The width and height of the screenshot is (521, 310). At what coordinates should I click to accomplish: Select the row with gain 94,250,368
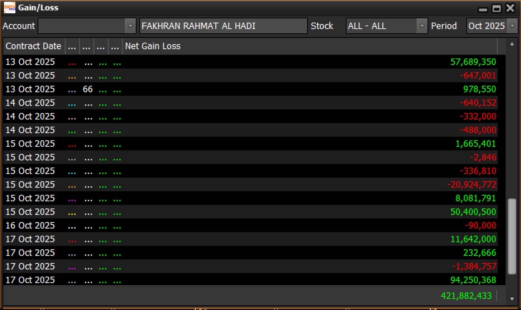pyautogui.click(x=250, y=280)
